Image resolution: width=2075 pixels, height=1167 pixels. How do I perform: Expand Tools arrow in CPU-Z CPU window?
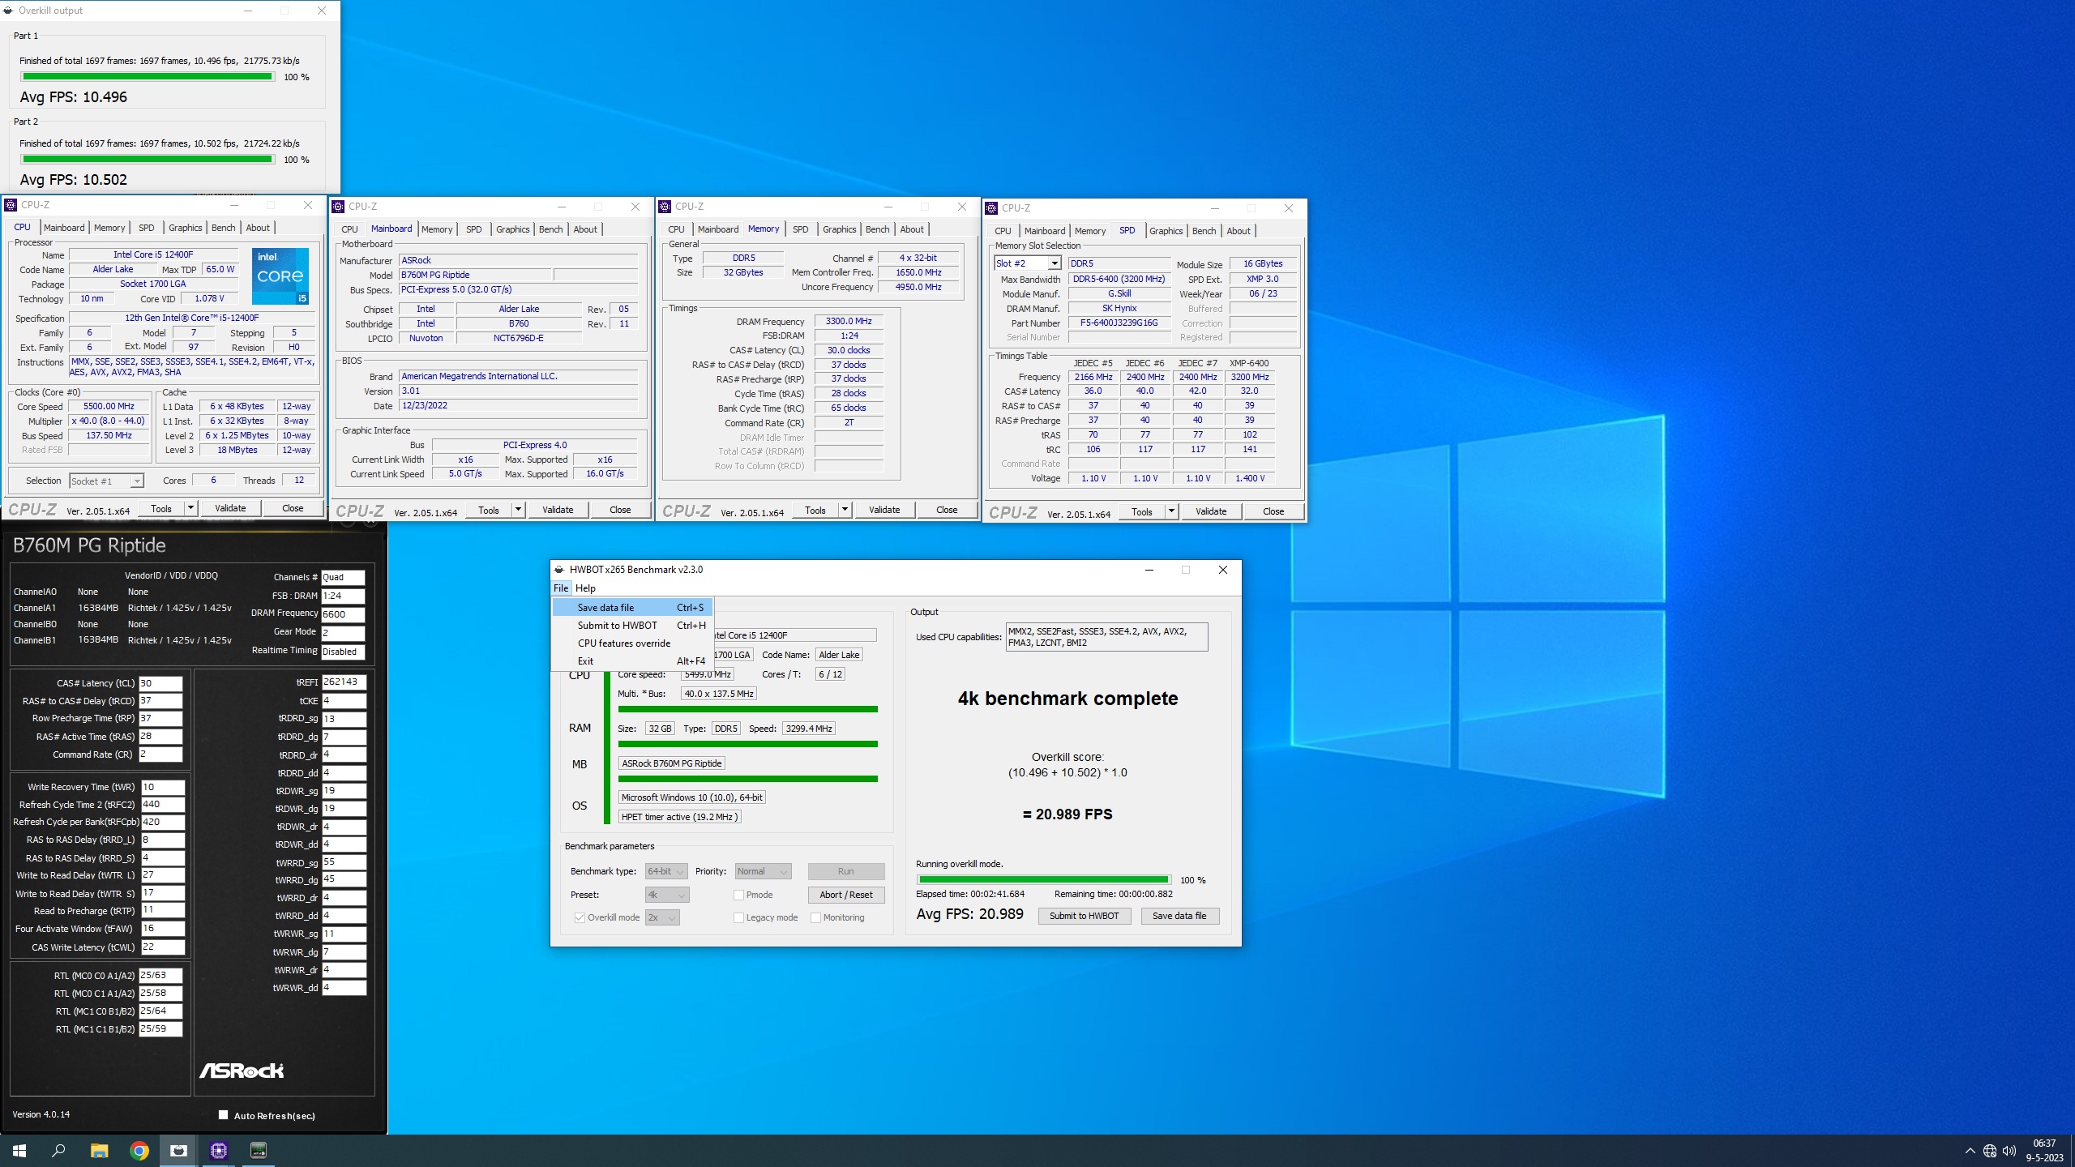pos(190,508)
